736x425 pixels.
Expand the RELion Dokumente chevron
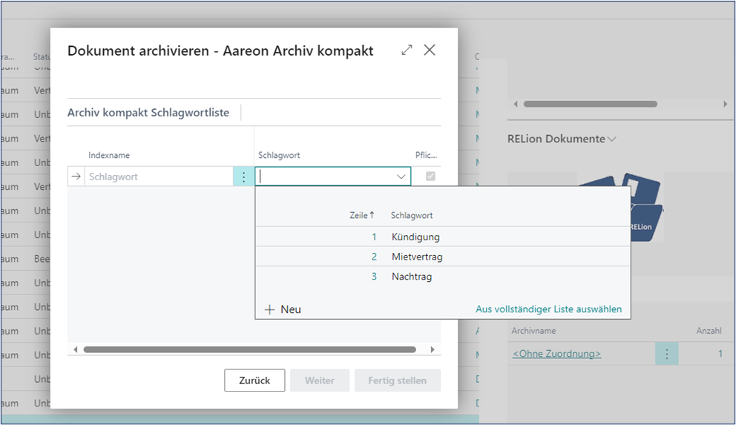[612, 139]
